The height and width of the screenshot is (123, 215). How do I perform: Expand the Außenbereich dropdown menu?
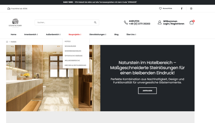[x=53, y=34]
